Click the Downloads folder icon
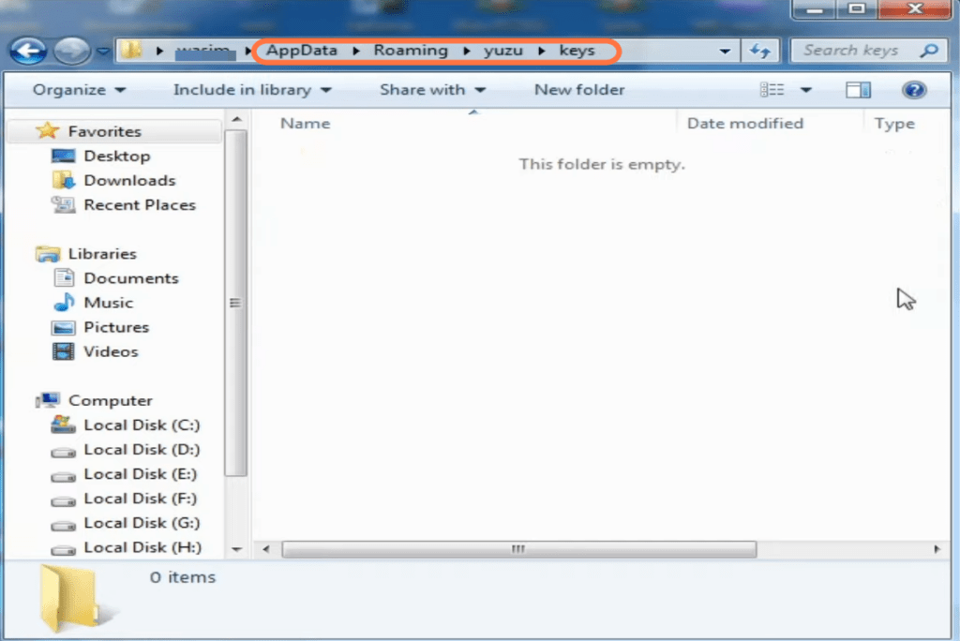960x641 pixels. (63, 180)
